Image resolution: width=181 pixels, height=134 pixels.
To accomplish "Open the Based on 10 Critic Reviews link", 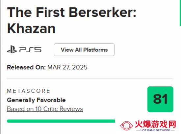I will click(45, 109).
